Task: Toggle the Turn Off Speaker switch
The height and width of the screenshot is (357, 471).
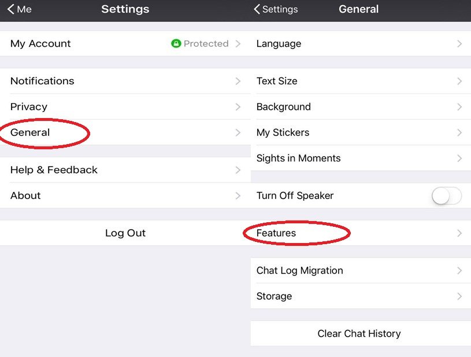Action: pos(447,196)
